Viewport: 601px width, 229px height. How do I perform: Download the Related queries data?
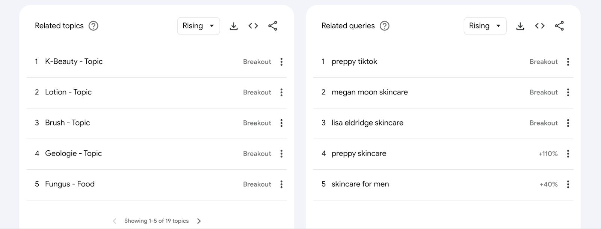tap(520, 26)
